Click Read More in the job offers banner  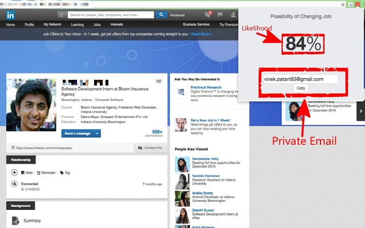pos(201,34)
